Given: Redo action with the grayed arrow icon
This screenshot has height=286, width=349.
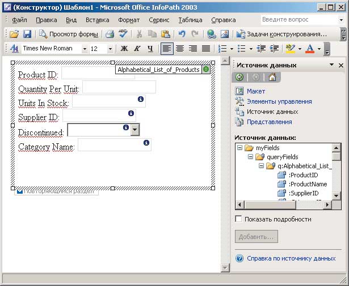Looking at the screenshot, I should click(x=195, y=34).
